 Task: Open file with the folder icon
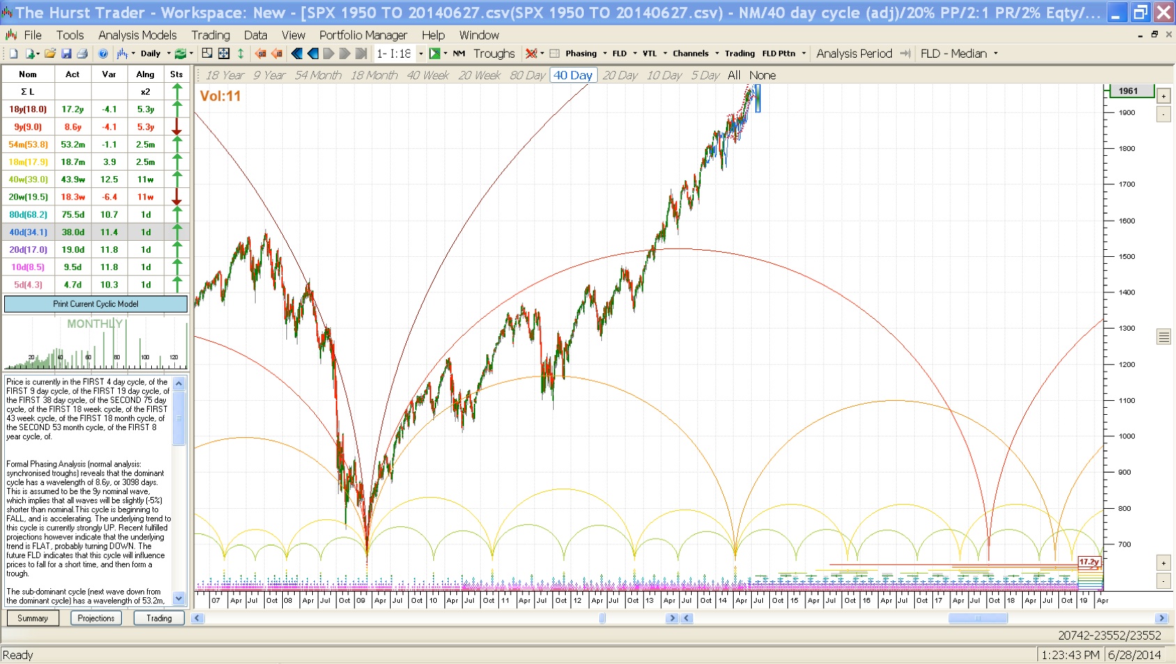[x=49, y=54]
